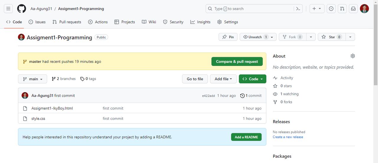Click the Releases heading link
Viewport: 378px width, 163px height.
(281, 121)
